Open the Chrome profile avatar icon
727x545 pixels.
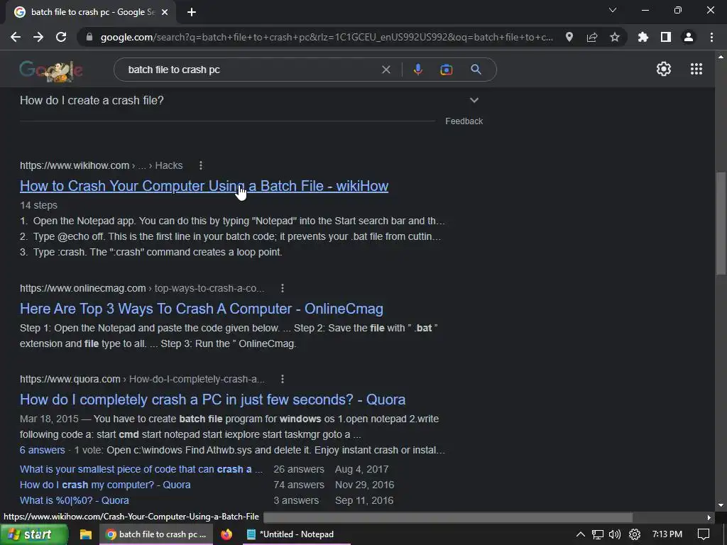689,37
